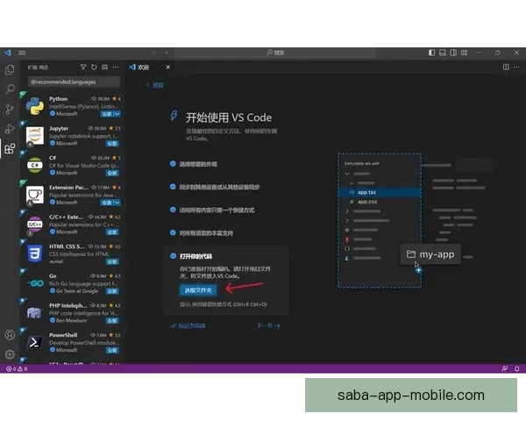
Task: Open the HTML CSS Support extension icon
Action: [35, 253]
